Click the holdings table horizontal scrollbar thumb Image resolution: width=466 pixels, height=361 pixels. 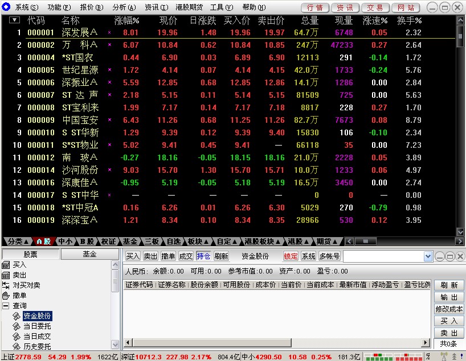pos(212,343)
